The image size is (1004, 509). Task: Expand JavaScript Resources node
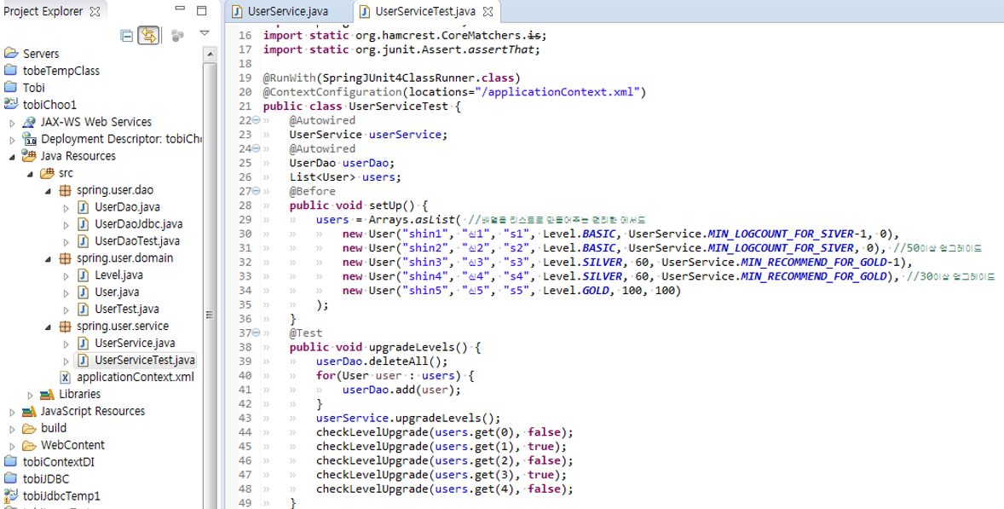(x=12, y=412)
